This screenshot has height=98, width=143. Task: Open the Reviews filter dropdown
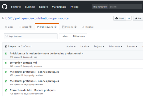[132, 47]
